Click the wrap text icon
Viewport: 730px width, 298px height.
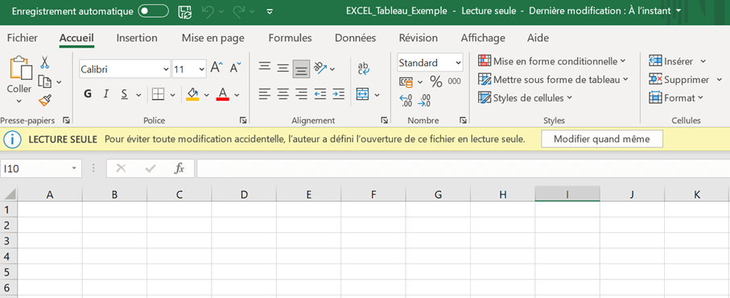click(364, 68)
